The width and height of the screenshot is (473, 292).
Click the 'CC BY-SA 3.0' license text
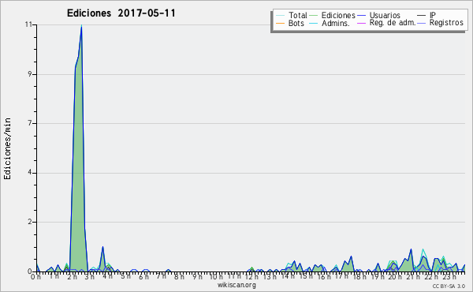click(449, 286)
